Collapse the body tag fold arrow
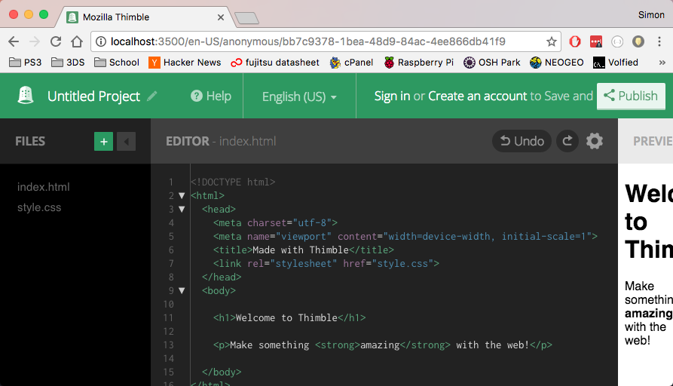673x386 pixels. [182, 291]
